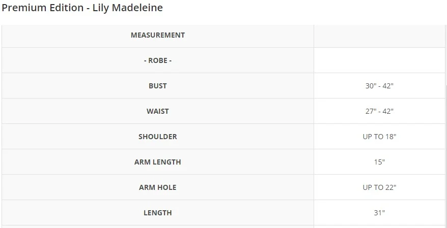Click the empty cell beside - ROBE -
447x228 pixels.
(379, 60)
